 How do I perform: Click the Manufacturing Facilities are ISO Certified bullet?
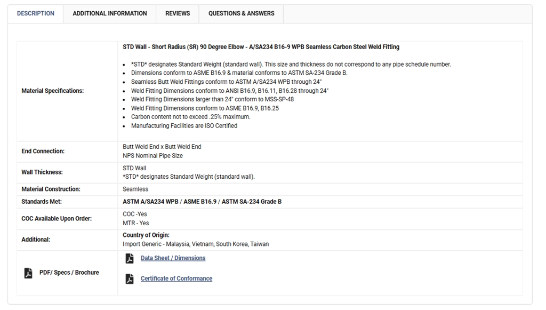tap(184, 126)
